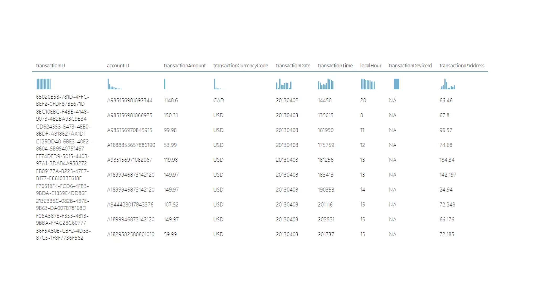Click the transactionDate histogram chart
Screen dimensions: 537x302
284,84
